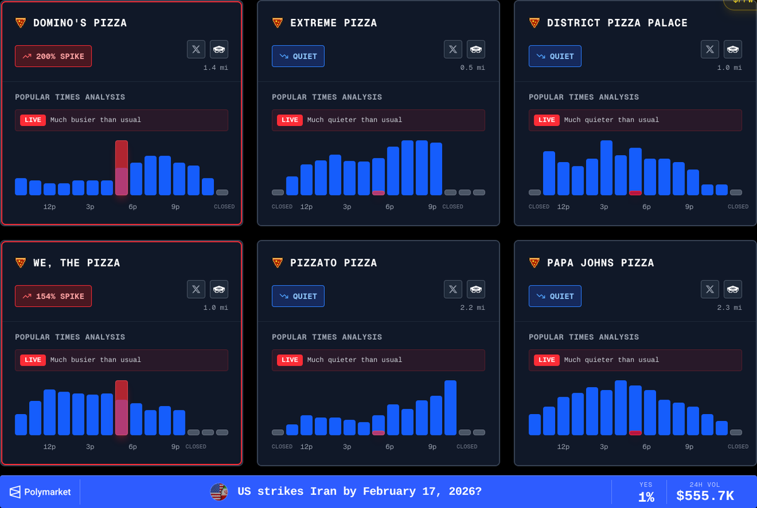Click 'PIZZATO PIZZA' card title

[334, 263]
